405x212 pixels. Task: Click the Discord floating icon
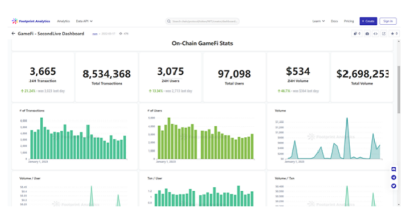click(394, 169)
